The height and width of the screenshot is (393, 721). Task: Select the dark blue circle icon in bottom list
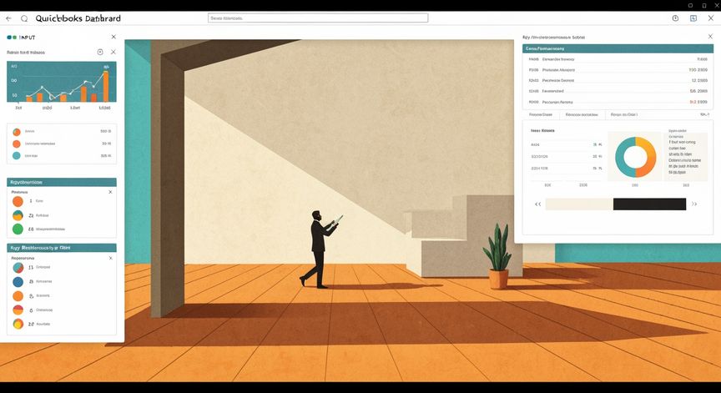pyautogui.click(x=18, y=282)
